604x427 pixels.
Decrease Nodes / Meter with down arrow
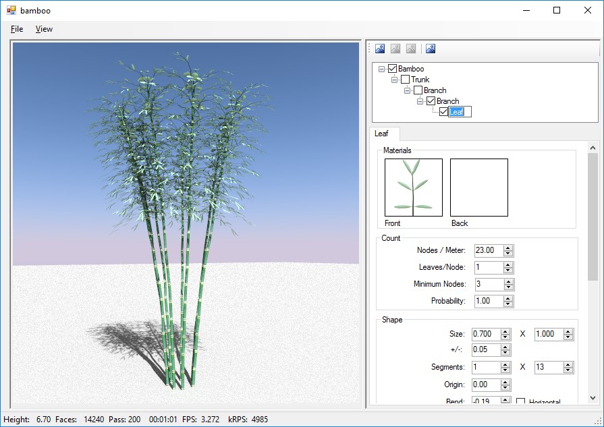point(508,254)
